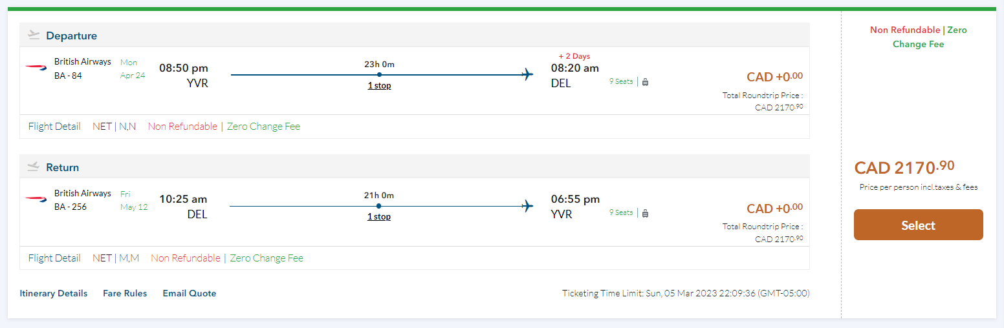Open Fare Rules
The width and height of the screenshot is (1004, 328).
(x=125, y=293)
